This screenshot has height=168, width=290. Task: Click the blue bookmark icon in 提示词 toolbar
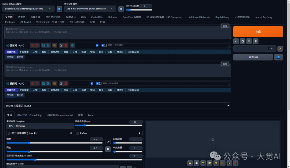pyautogui.click(x=48, y=45)
